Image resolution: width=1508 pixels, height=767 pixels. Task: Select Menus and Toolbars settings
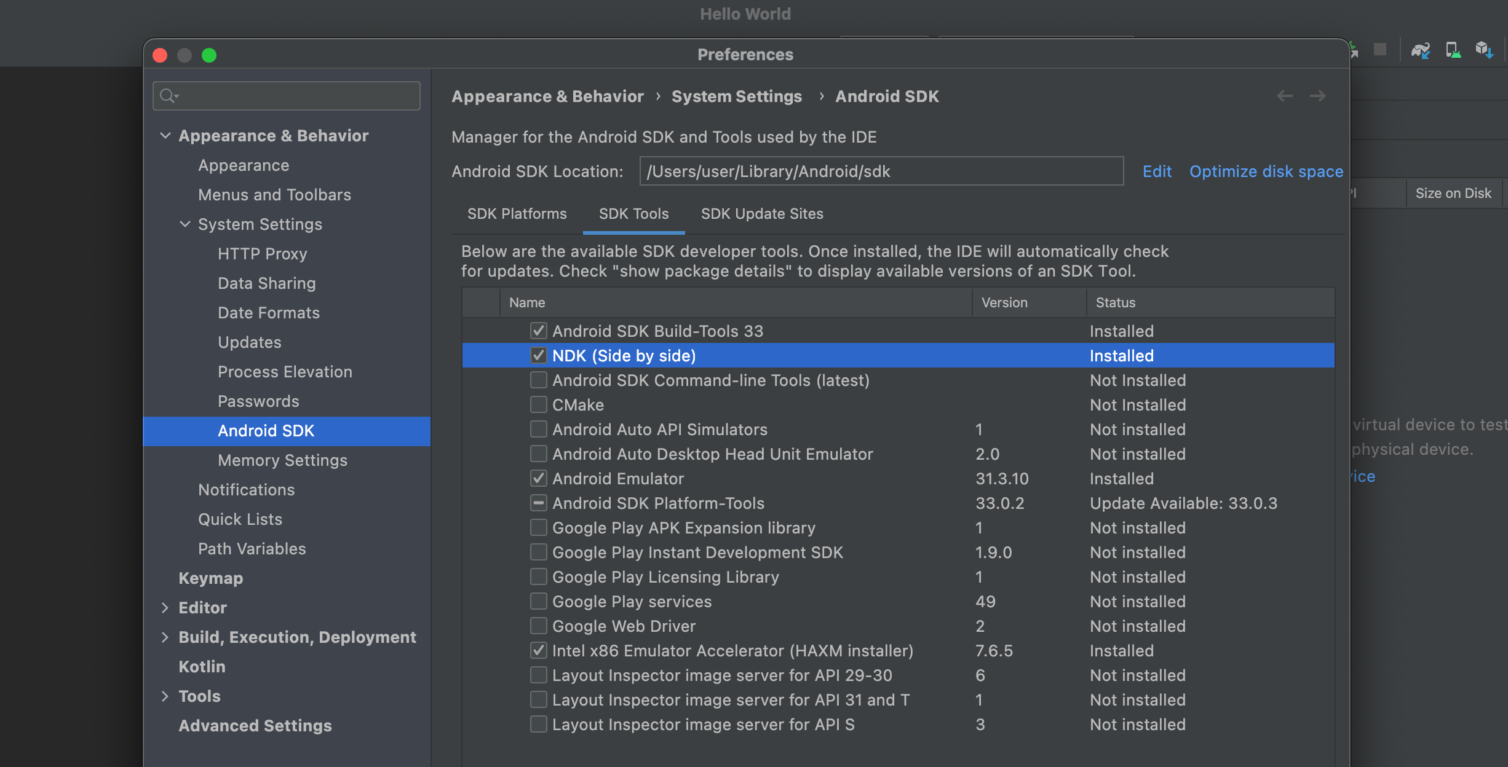pos(274,195)
